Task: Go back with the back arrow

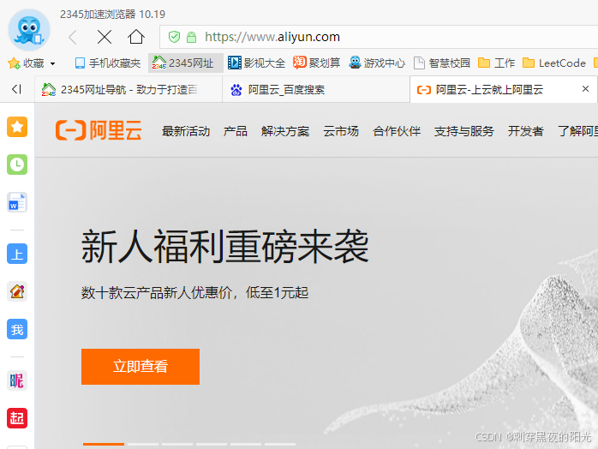Action: coord(73,37)
